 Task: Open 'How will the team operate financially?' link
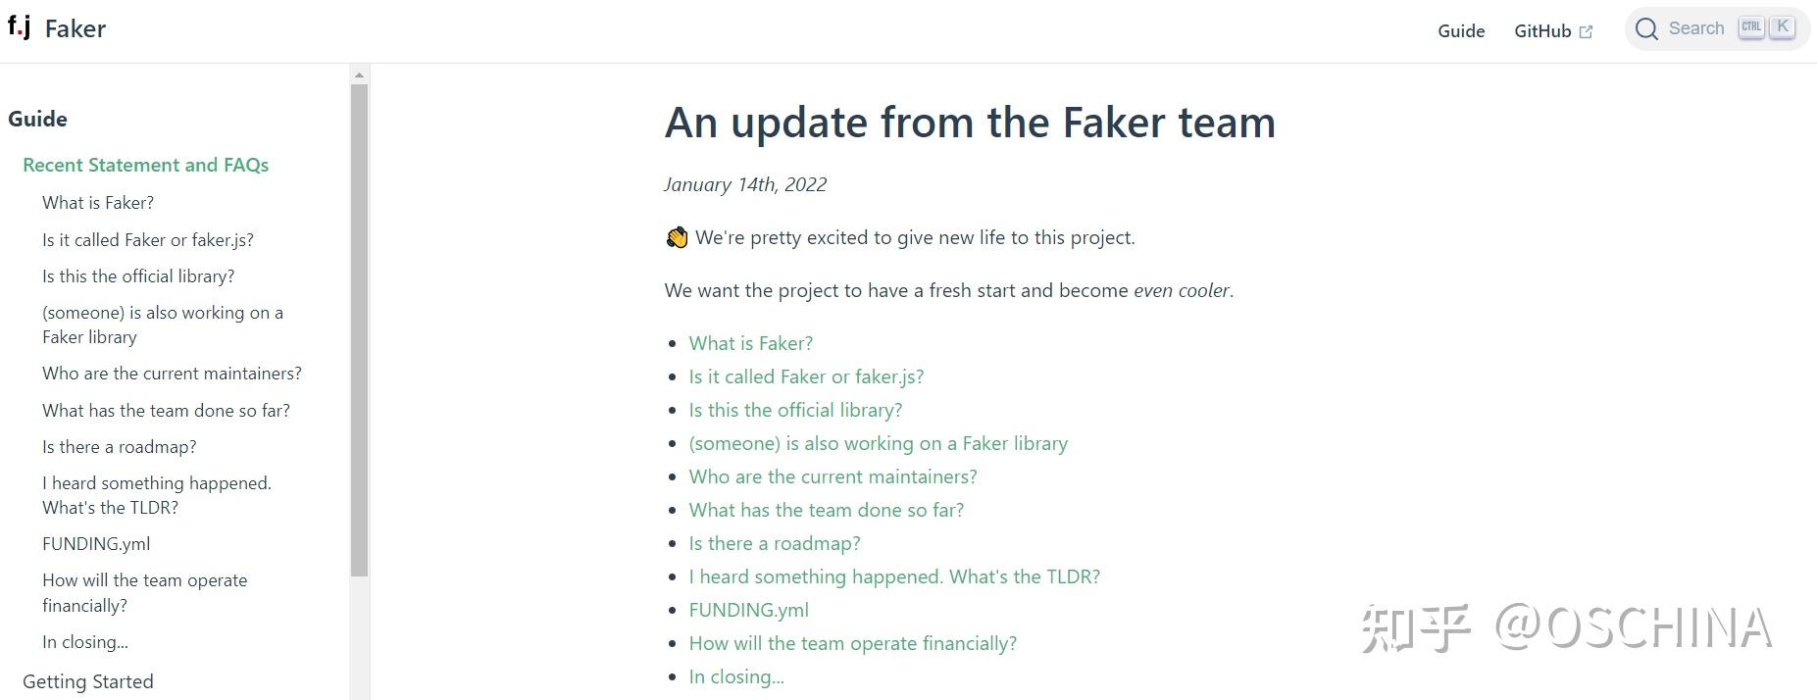point(852,643)
